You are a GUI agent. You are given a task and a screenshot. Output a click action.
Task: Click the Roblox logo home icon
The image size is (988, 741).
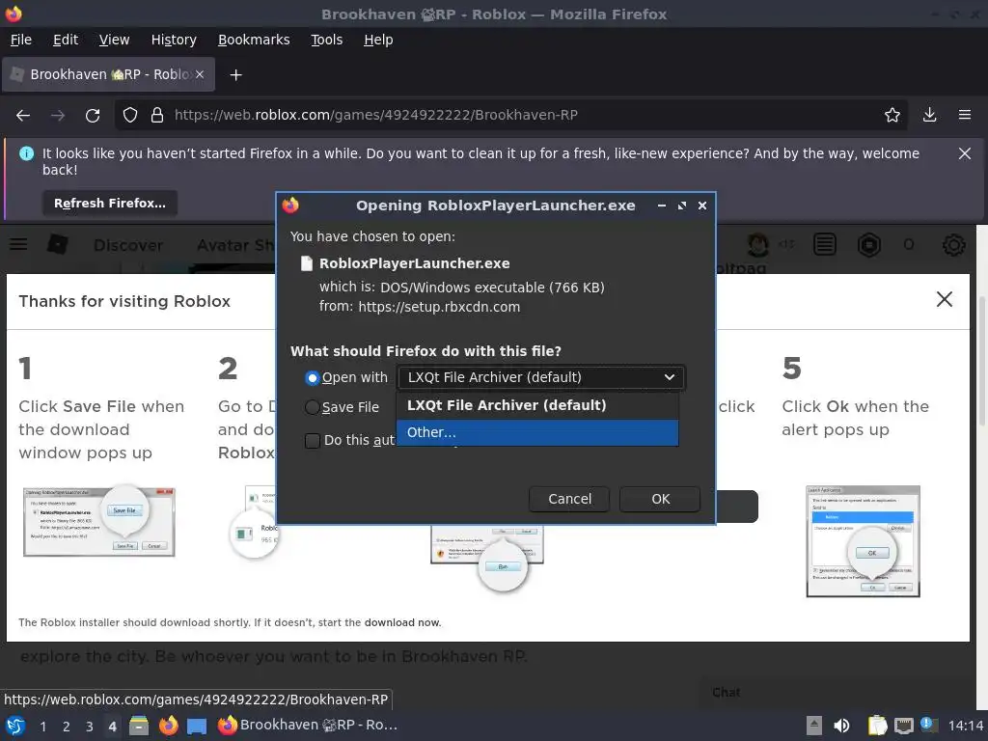tap(57, 244)
